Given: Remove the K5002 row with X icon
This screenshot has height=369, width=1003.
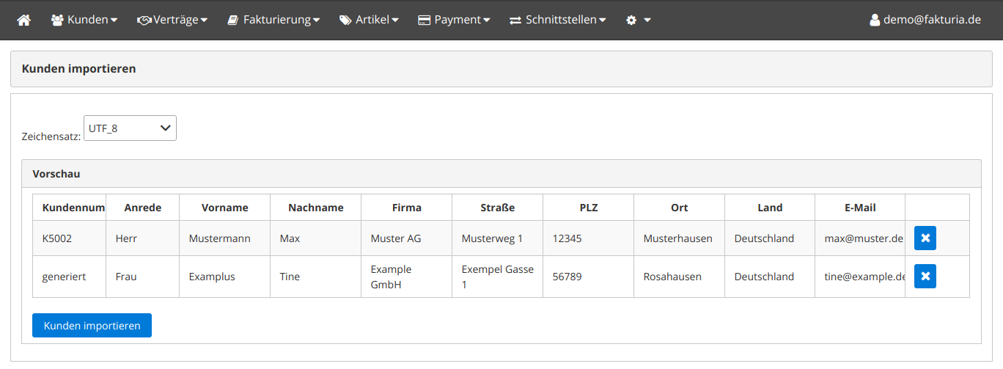Looking at the screenshot, I should click(925, 238).
